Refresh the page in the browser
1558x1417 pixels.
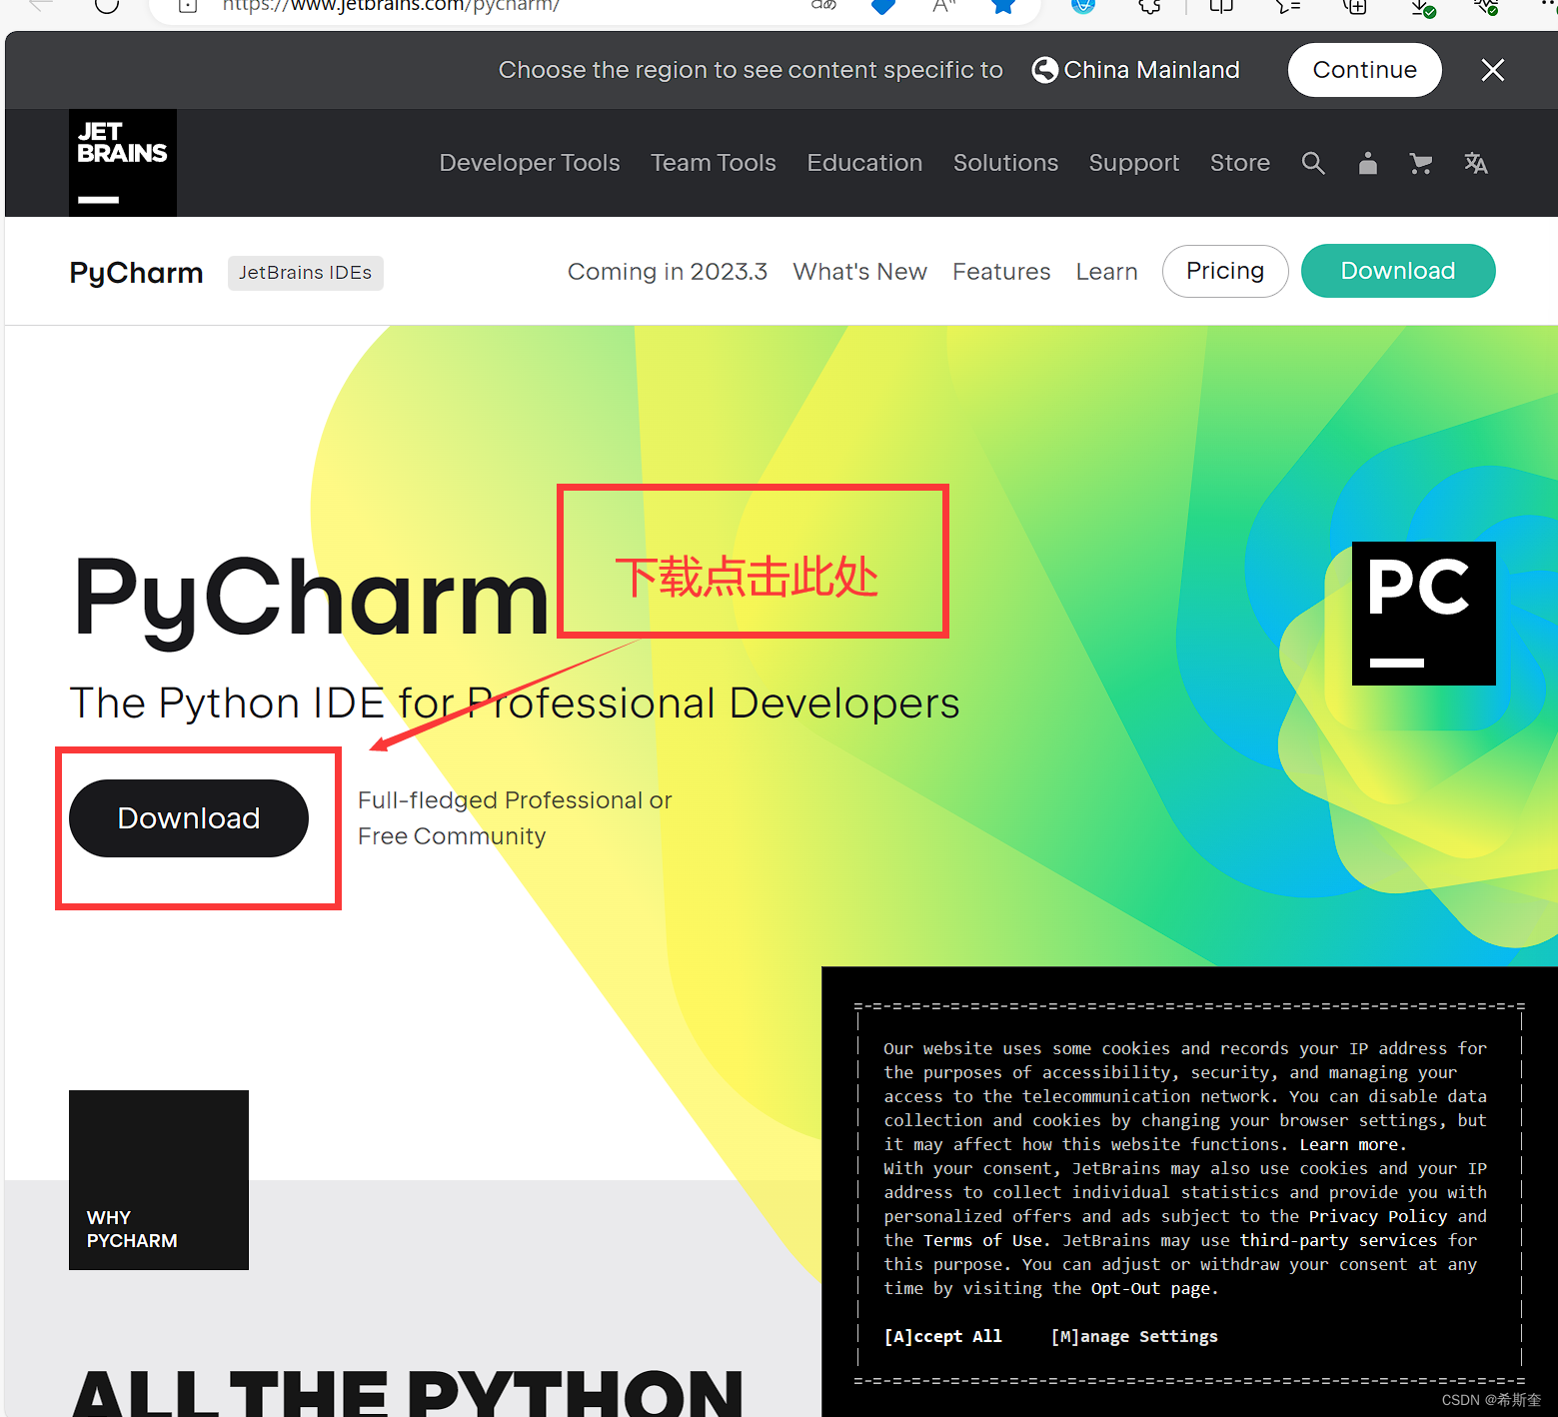pyautogui.click(x=107, y=5)
